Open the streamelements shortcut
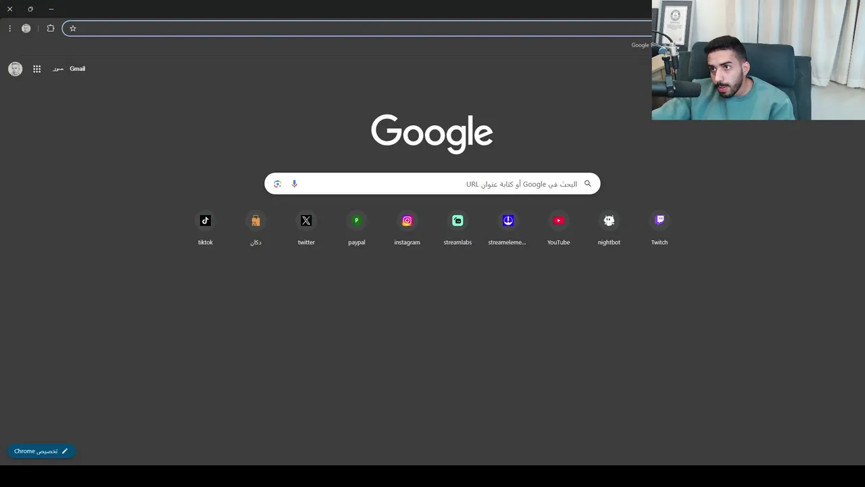Viewport: 865px width, 487px height. pos(508,229)
